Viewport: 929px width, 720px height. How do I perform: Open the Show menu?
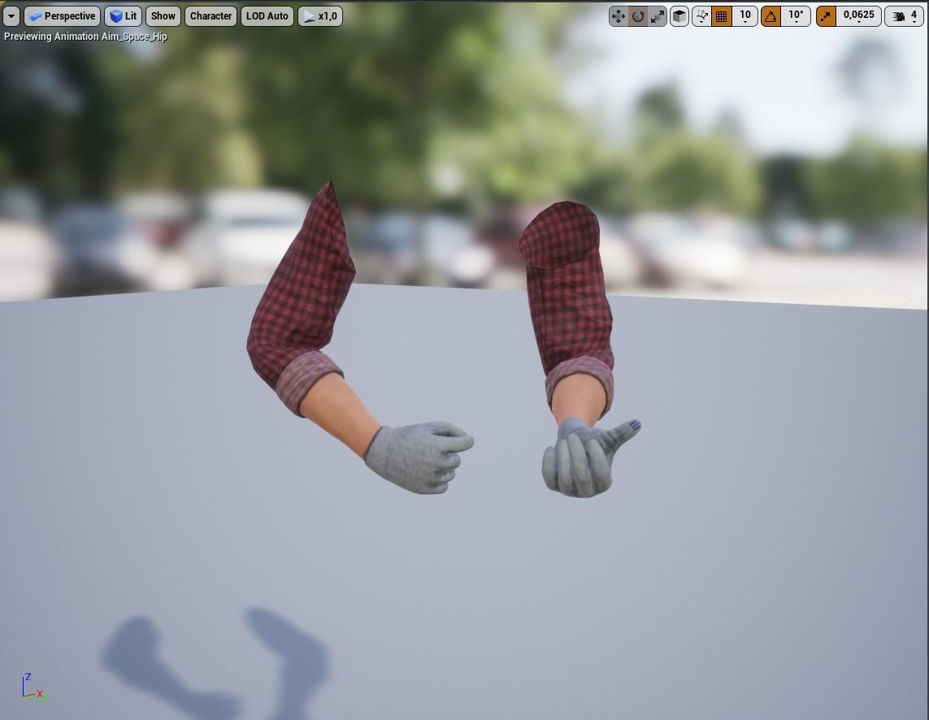coord(163,16)
